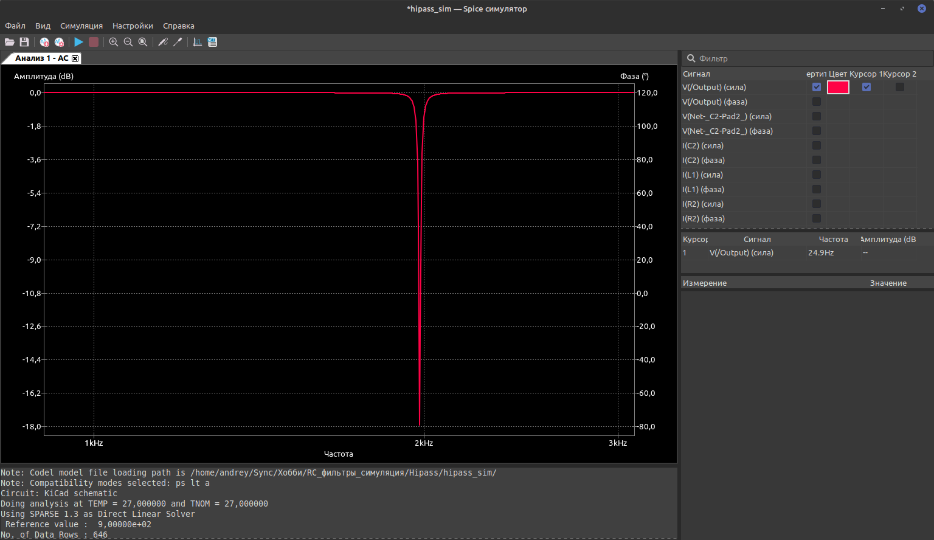Open the Симуляция menu
934x540 pixels.
(81, 26)
